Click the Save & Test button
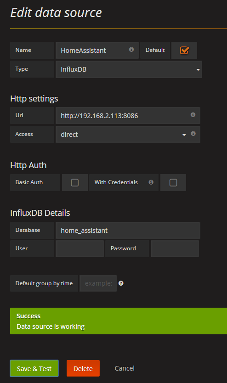227x383 pixels. (x=34, y=368)
